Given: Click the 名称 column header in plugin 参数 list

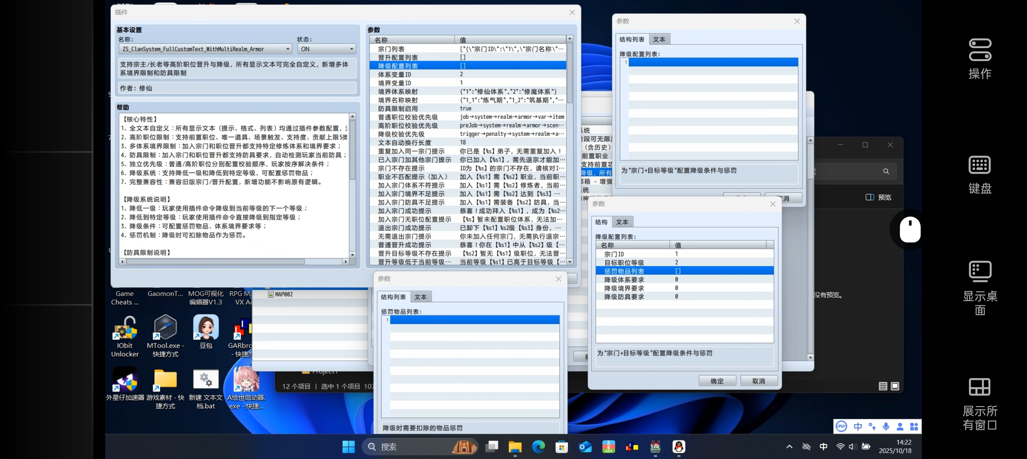Looking at the screenshot, I should point(412,40).
